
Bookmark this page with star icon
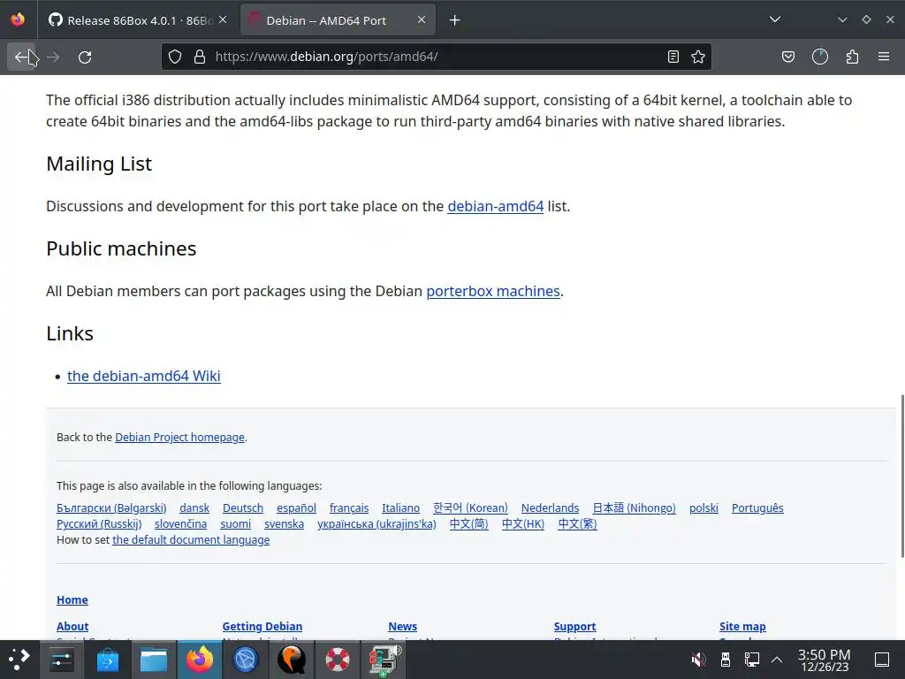(698, 57)
